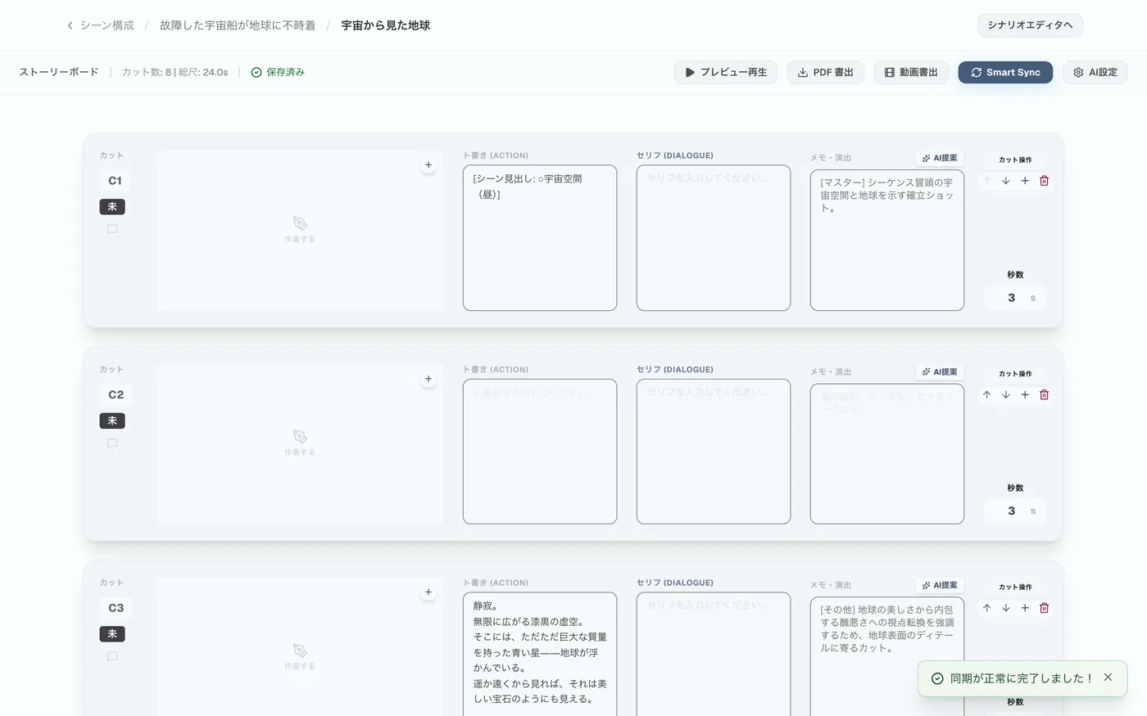Open the シナリオエディタへ button
The image size is (1147, 716).
point(1030,25)
